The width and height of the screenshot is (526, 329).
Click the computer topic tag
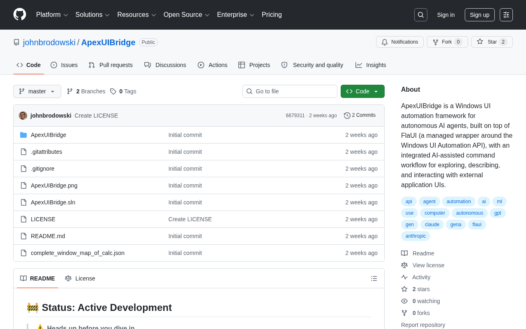tap(435, 213)
